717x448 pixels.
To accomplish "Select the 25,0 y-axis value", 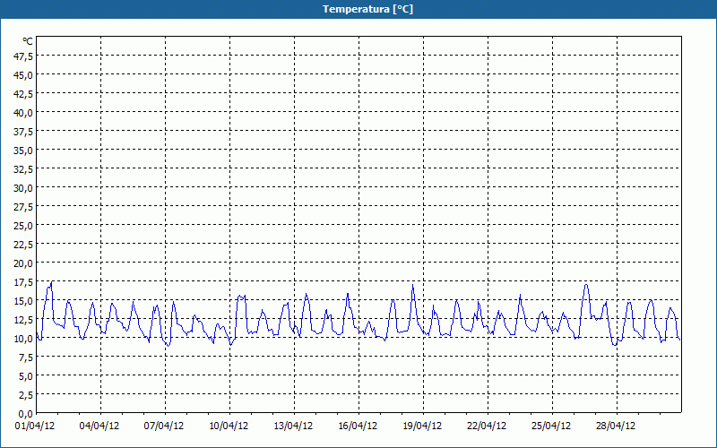I will click(x=23, y=226).
